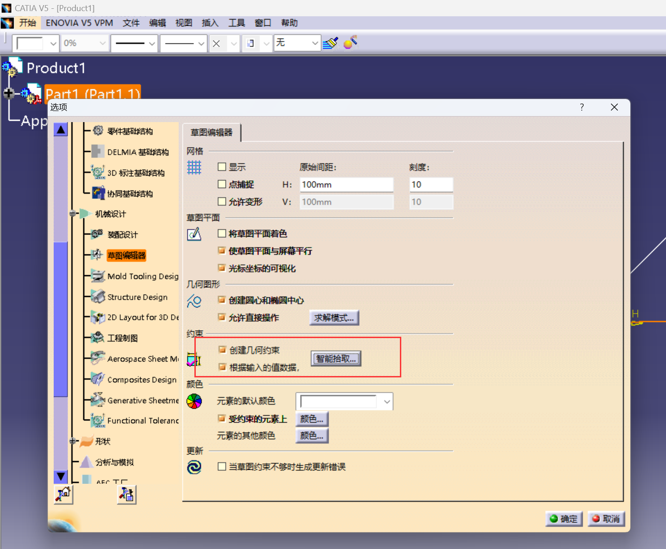
Task: Open the 开始 menu
Action: point(28,23)
